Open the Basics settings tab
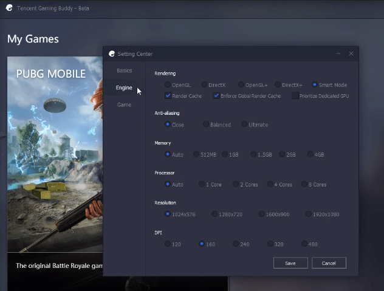The height and width of the screenshot is (291, 384). point(124,70)
